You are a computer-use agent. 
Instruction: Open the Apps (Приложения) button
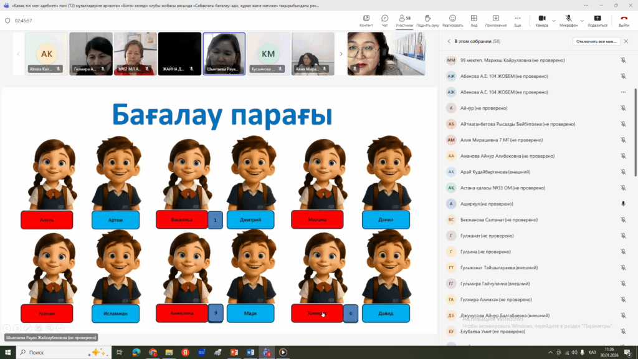point(496,20)
